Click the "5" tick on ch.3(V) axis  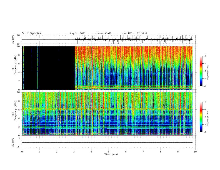[19, 138]
